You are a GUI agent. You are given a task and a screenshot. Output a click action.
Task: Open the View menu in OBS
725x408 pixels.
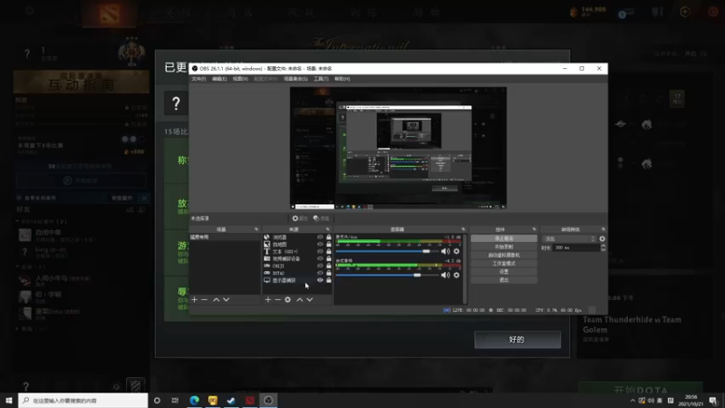pyautogui.click(x=240, y=79)
